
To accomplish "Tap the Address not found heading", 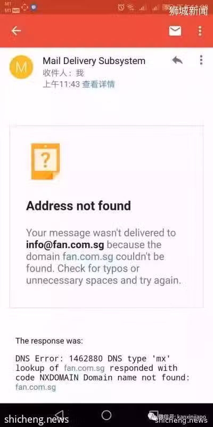I will point(78,205).
